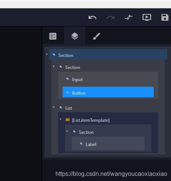Click the component icon beside Input
Viewport: 171px width, 181px height.
coord(68,79)
